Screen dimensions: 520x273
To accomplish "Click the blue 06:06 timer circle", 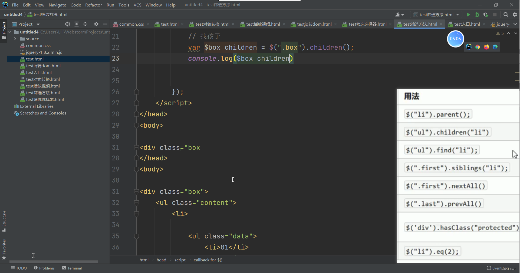I will [455, 39].
